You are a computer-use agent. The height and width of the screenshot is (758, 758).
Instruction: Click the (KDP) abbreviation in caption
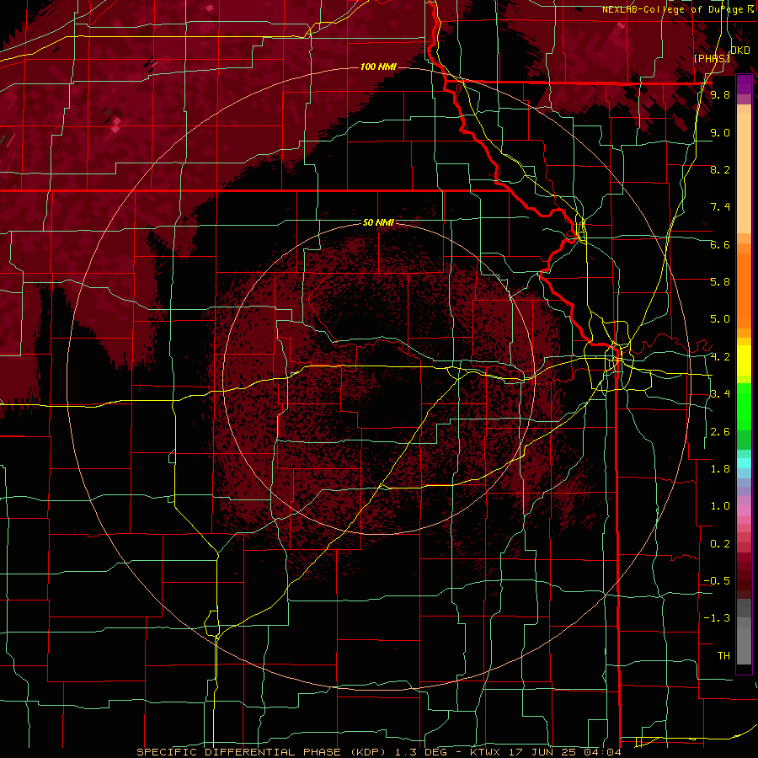pyautogui.click(x=367, y=752)
